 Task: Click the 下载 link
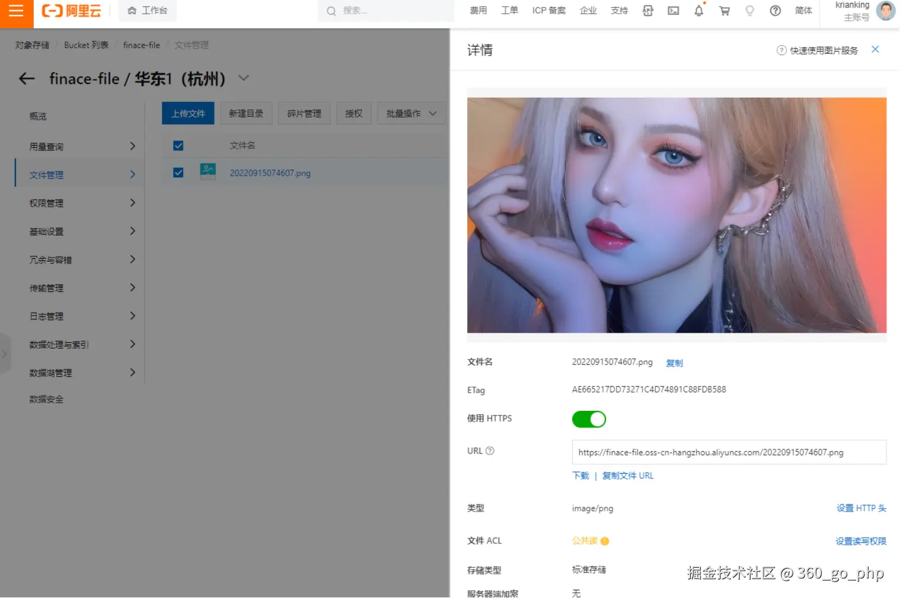580,475
